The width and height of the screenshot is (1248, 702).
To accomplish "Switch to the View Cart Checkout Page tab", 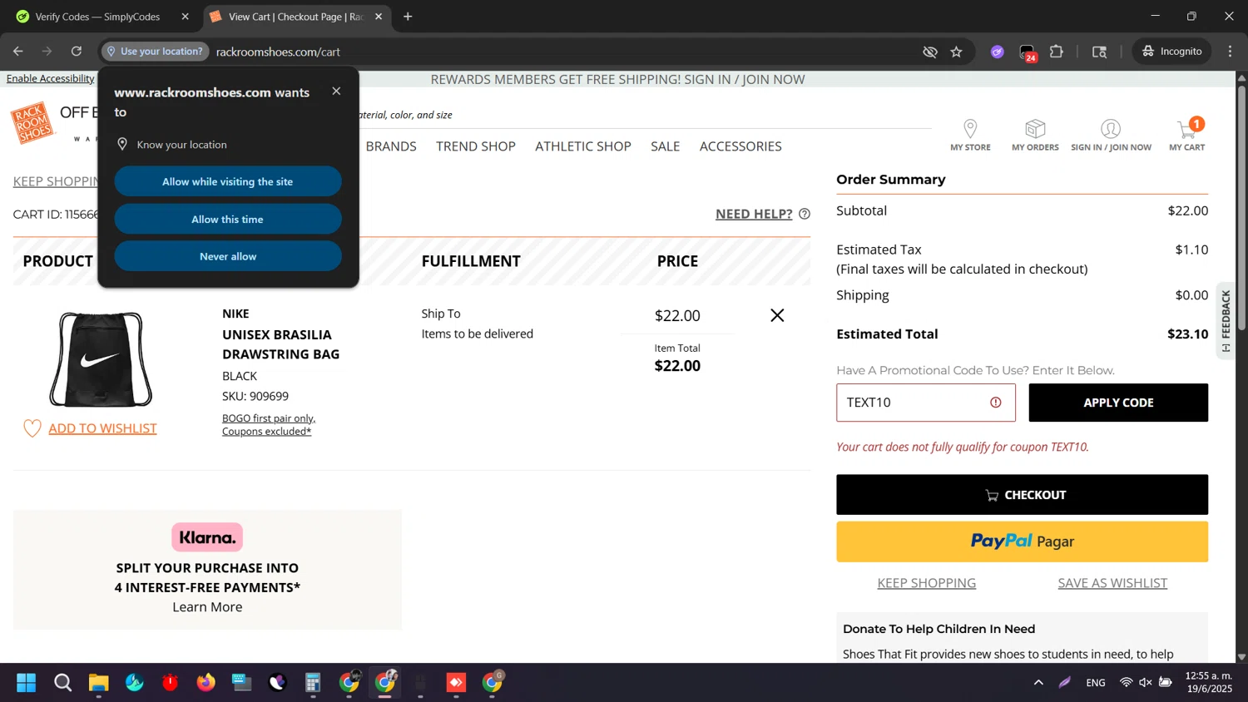I will (297, 17).
